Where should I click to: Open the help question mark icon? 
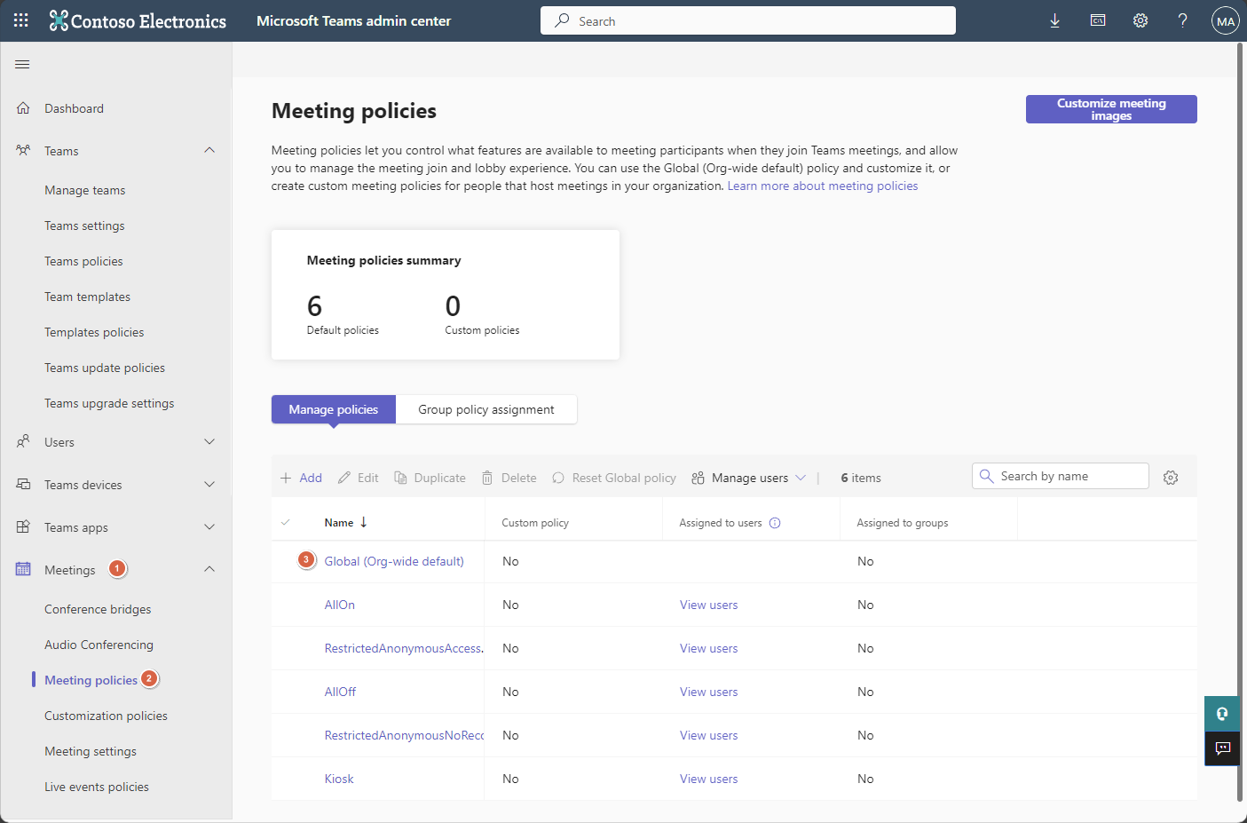1183,20
